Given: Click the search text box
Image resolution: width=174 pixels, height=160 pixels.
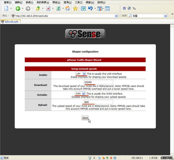Looking at the screenshot, I should 148,16.
